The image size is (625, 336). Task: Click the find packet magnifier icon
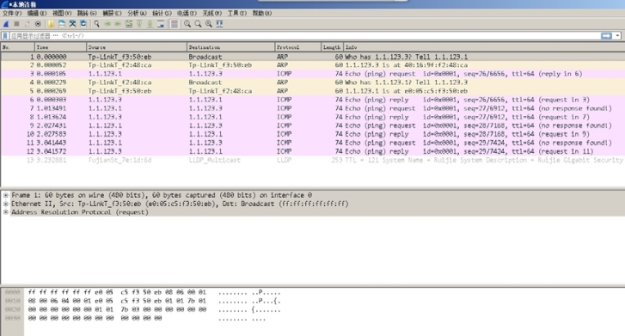point(97,24)
